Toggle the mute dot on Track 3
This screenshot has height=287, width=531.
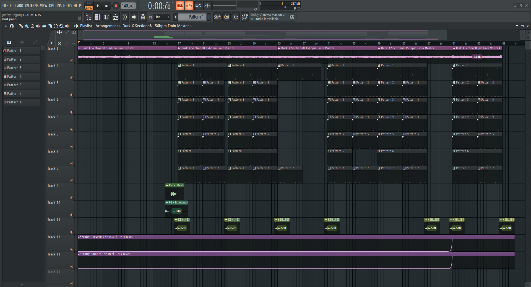(72, 95)
